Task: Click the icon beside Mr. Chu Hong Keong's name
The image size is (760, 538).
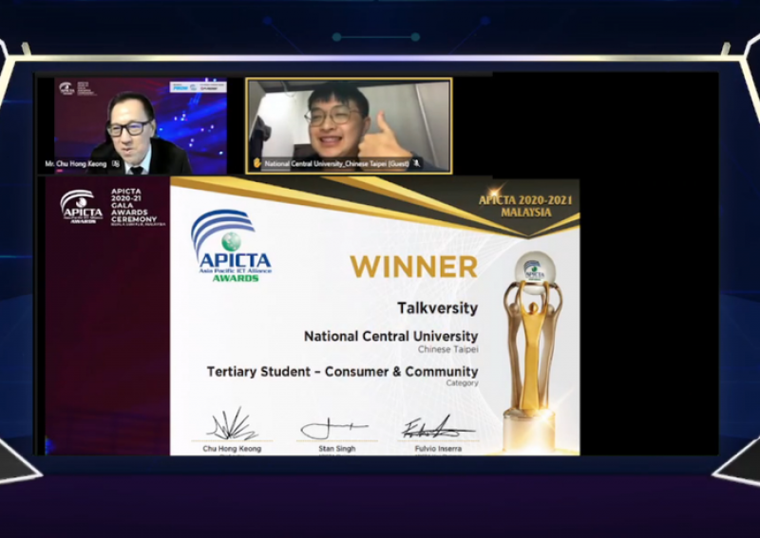Action: (116, 163)
